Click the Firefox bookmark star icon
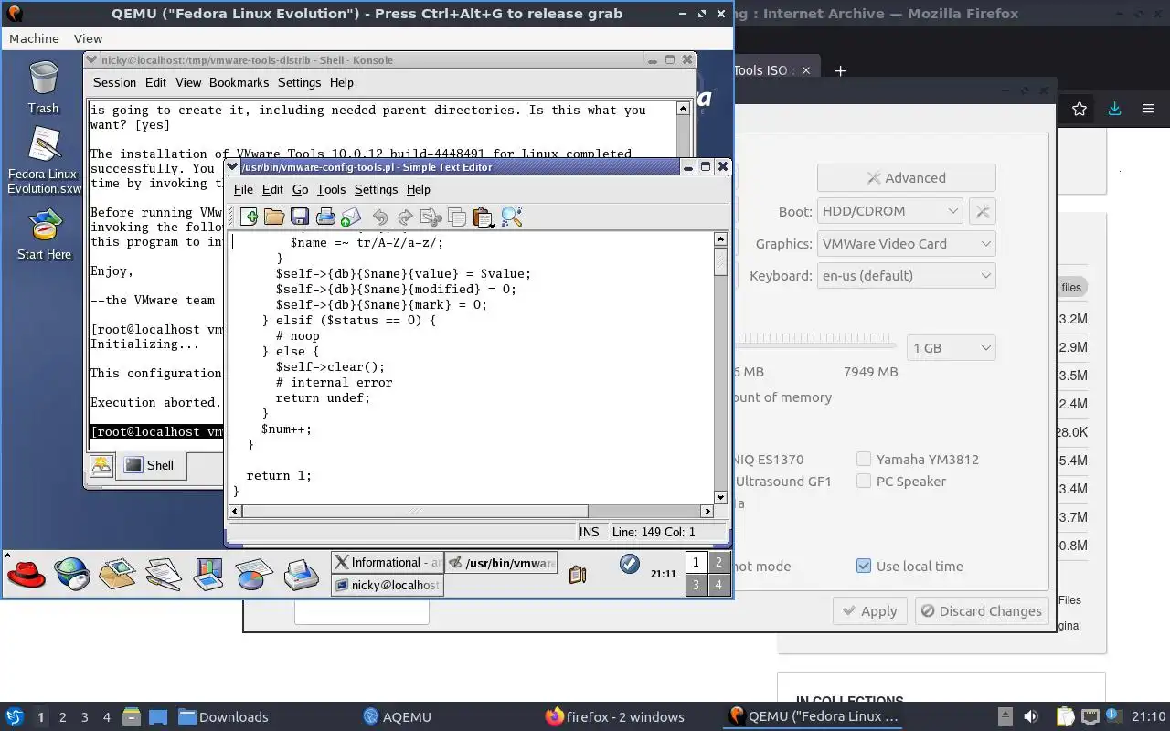The image size is (1170, 731). point(1080,109)
